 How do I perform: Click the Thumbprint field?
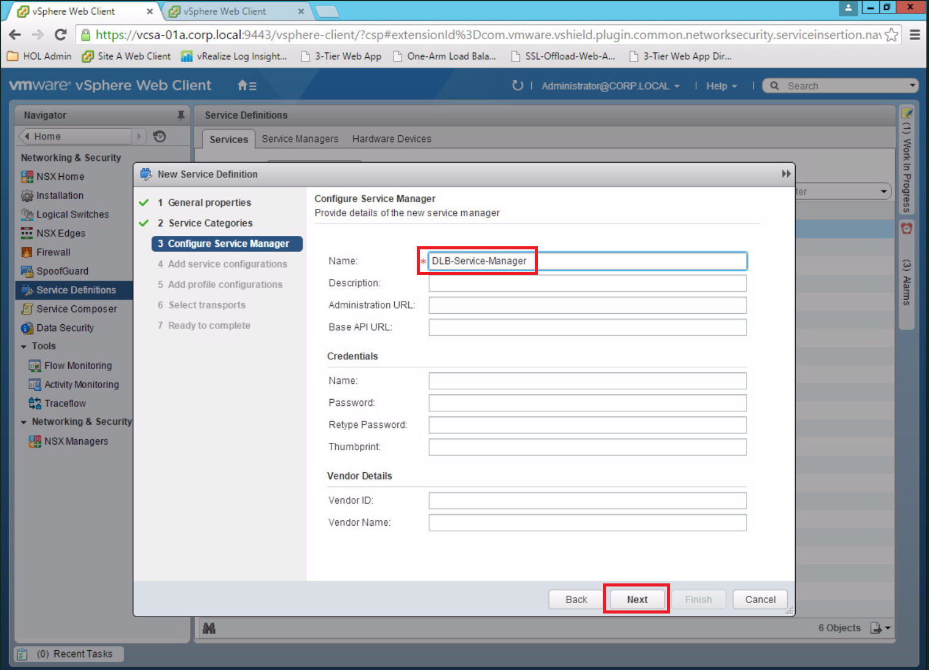point(588,447)
